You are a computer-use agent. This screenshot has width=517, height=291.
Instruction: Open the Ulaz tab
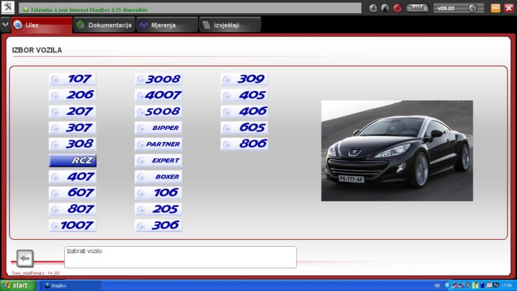click(x=42, y=25)
